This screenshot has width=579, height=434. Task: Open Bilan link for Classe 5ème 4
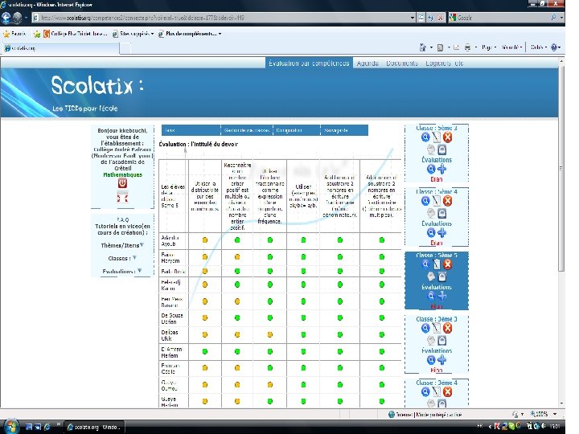click(436, 243)
